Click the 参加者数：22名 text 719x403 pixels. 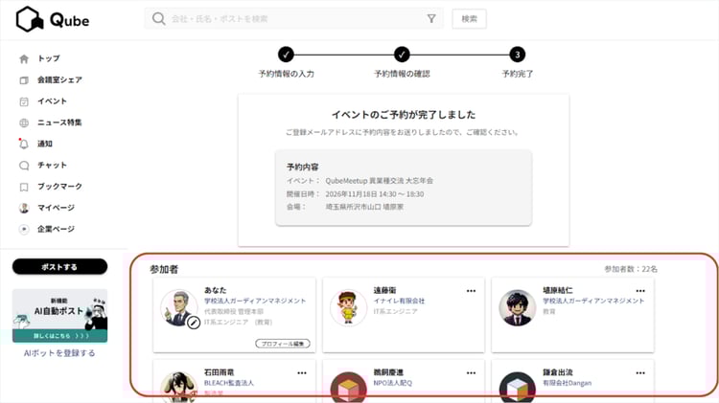(x=631, y=269)
